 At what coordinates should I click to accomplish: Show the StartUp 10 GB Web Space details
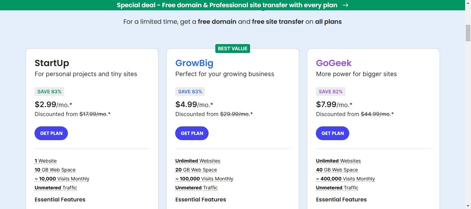55,170
